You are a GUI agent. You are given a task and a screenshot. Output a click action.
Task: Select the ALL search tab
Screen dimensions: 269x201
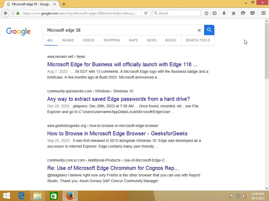50,40
